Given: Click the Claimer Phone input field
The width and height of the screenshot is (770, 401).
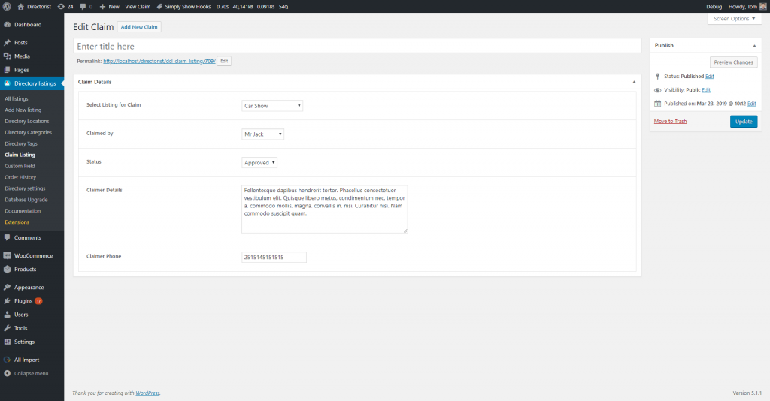Looking at the screenshot, I should [x=274, y=257].
